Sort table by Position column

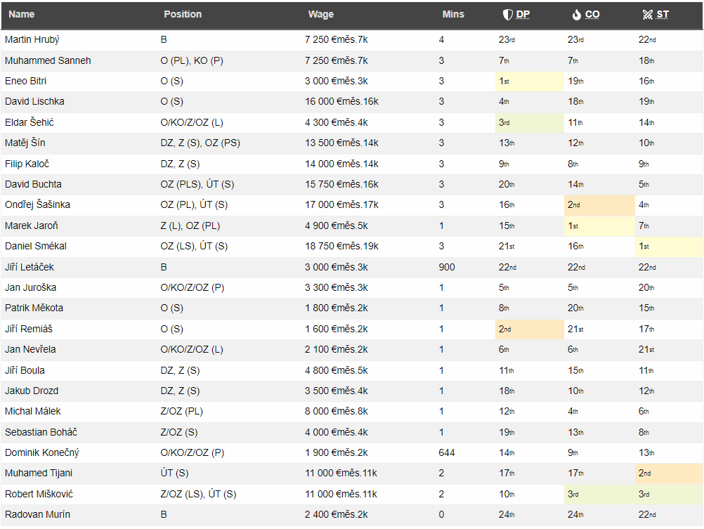(x=183, y=14)
